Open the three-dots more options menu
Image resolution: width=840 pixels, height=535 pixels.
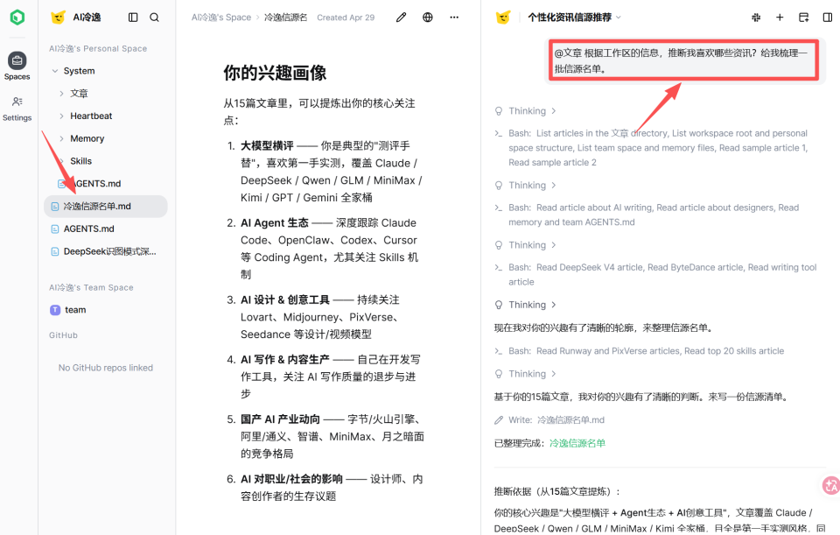tap(454, 18)
